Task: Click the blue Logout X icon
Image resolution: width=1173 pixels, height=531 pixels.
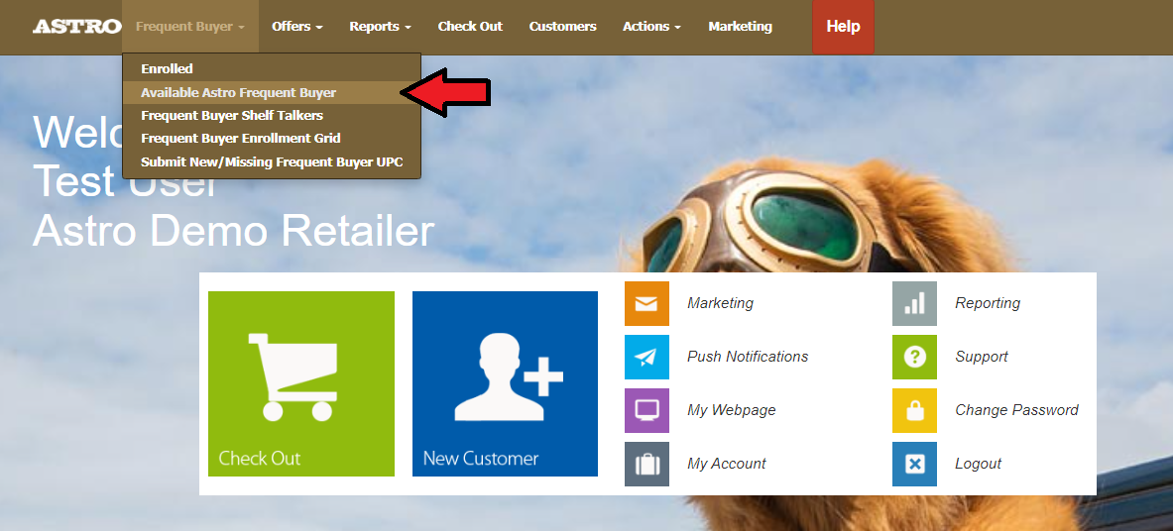Action: tap(914, 464)
